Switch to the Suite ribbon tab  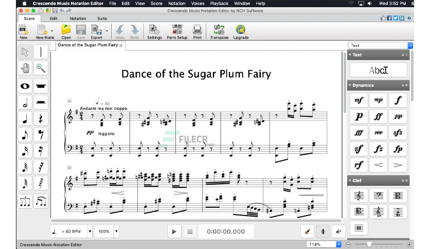click(102, 19)
